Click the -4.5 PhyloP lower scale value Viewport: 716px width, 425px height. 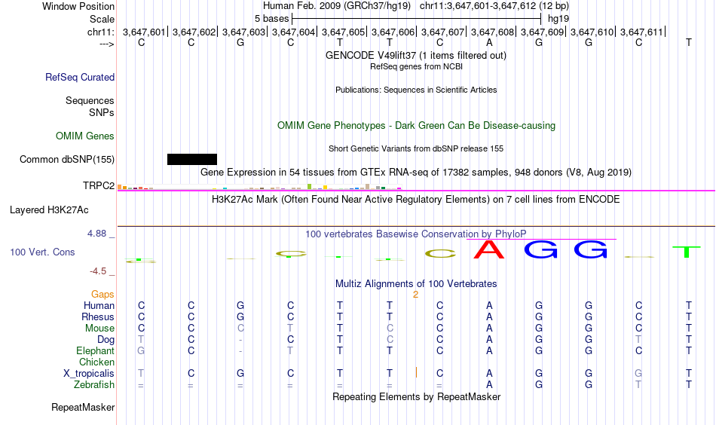pyautogui.click(x=98, y=271)
